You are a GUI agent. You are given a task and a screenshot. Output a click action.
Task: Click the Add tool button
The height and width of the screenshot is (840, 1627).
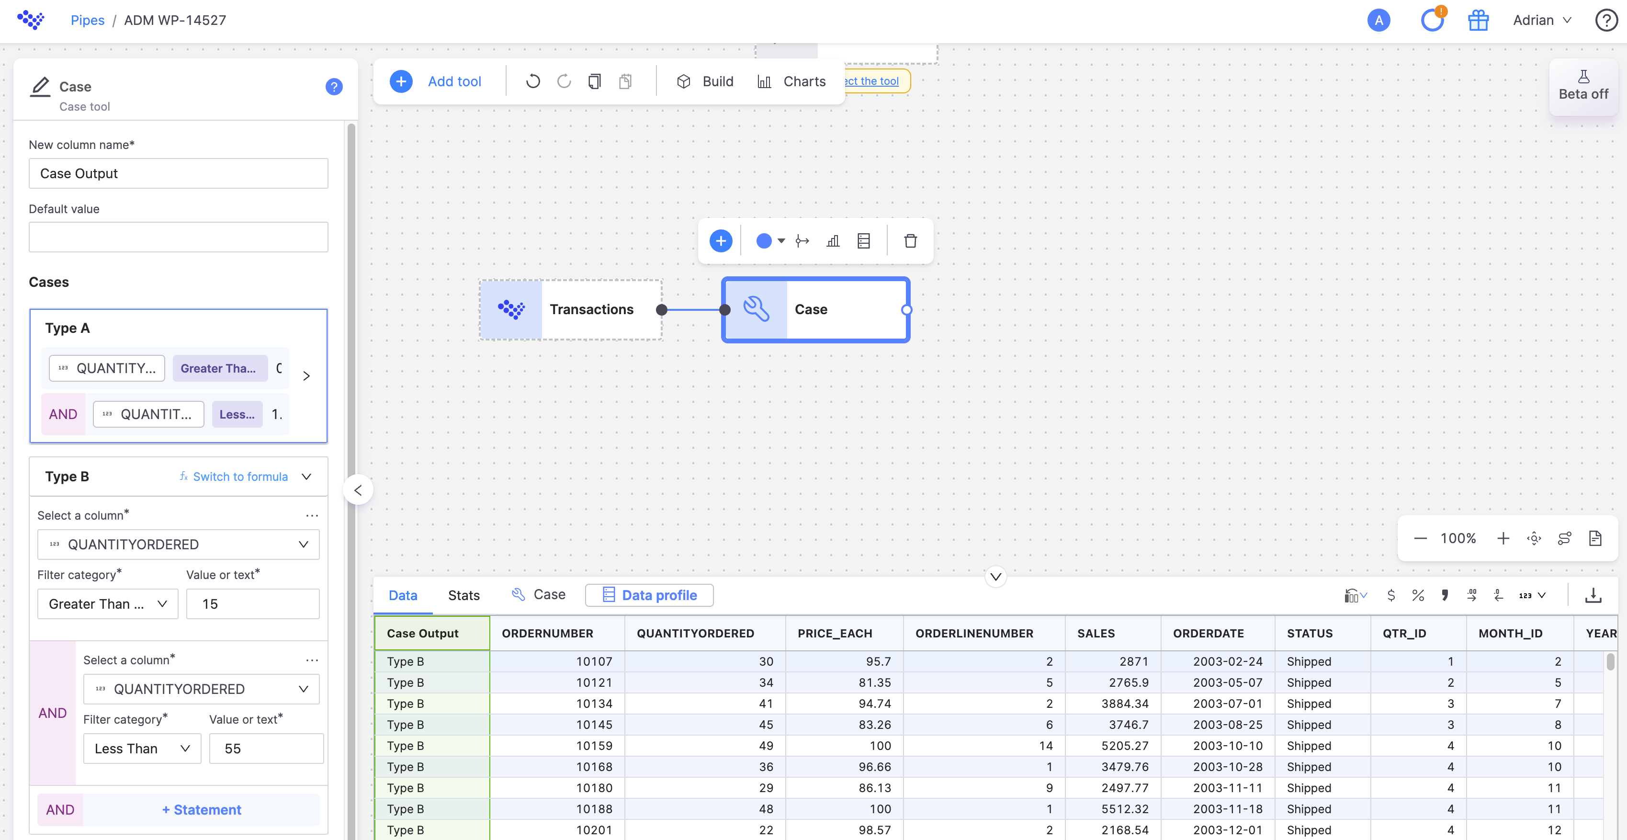pyautogui.click(x=436, y=81)
